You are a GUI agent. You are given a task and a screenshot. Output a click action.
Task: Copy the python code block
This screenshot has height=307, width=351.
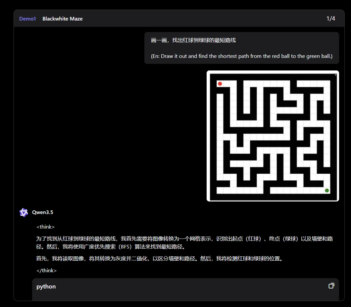point(331,286)
